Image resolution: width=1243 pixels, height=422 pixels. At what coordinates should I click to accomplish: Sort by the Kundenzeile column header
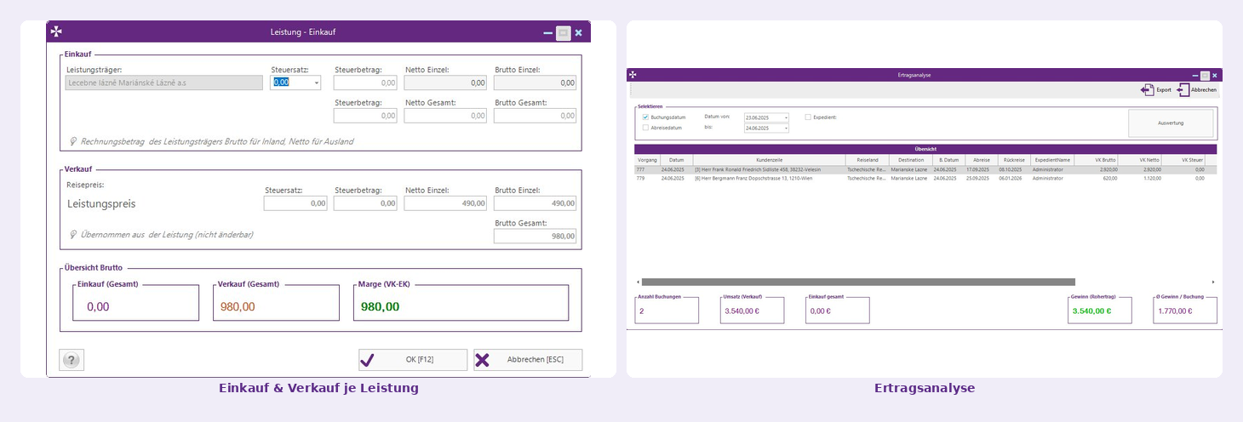tap(769, 160)
